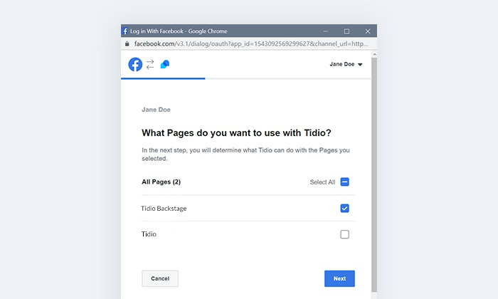Click the two-way arrows exchange icon
Viewport: 498px width, 299px height.
pos(150,64)
